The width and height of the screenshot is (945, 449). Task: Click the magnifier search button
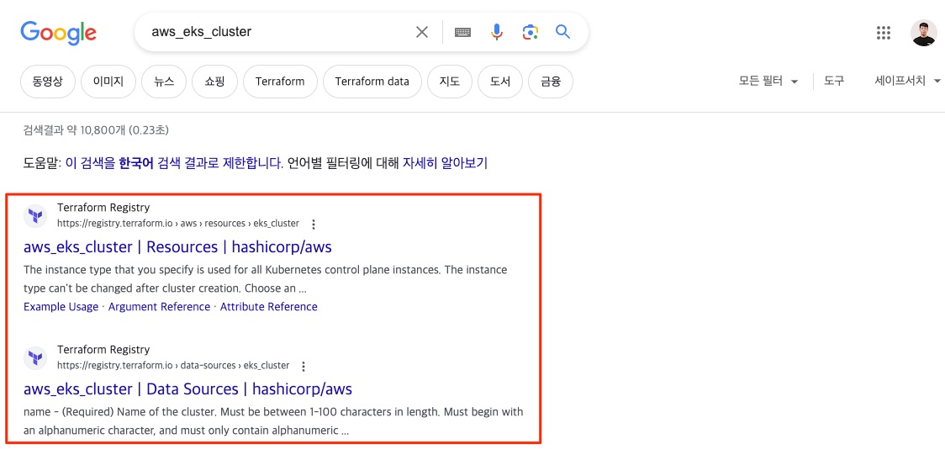point(563,32)
